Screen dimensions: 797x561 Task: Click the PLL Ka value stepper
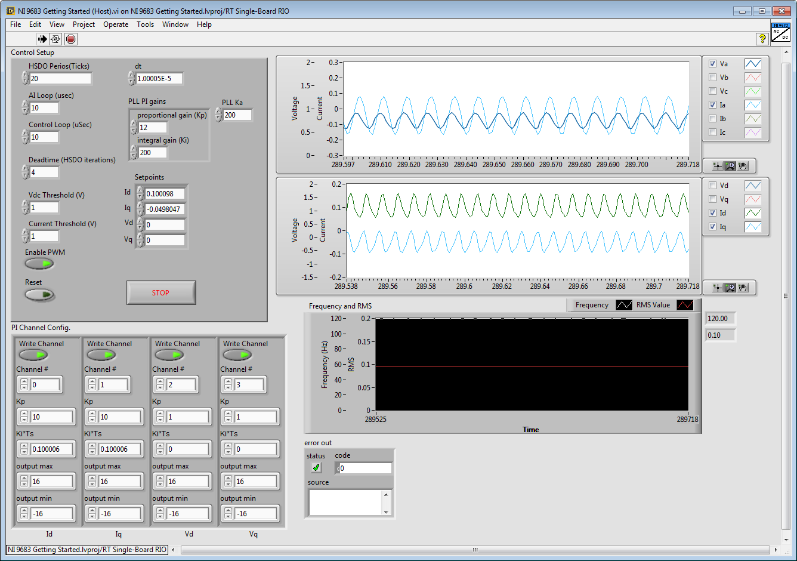click(x=218, y=115)
